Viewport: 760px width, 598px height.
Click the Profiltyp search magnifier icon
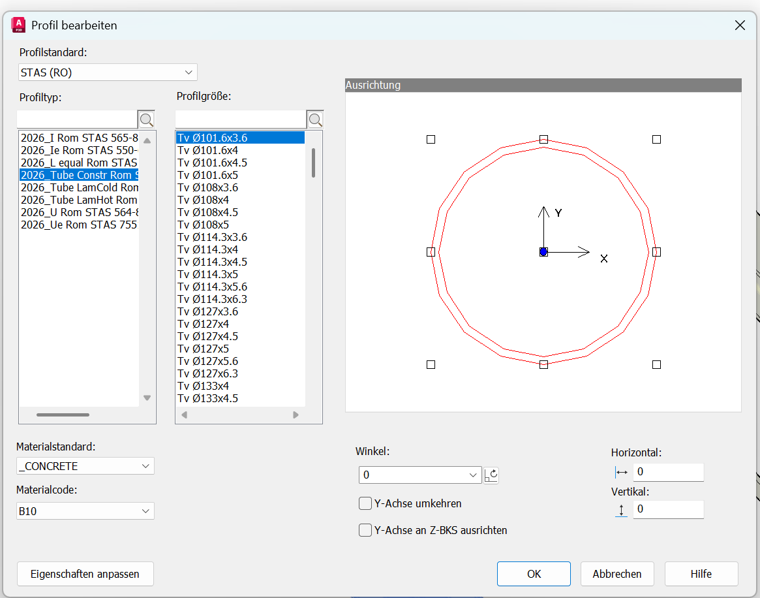pos(146,119)
